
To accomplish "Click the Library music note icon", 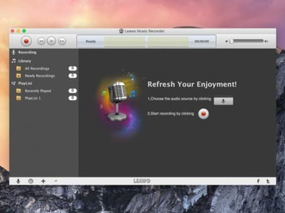I will 14,61.
